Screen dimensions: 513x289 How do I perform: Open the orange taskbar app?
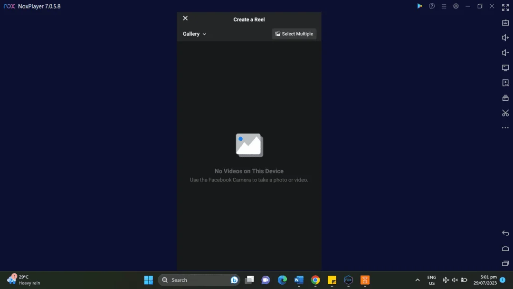click(365, 280)
